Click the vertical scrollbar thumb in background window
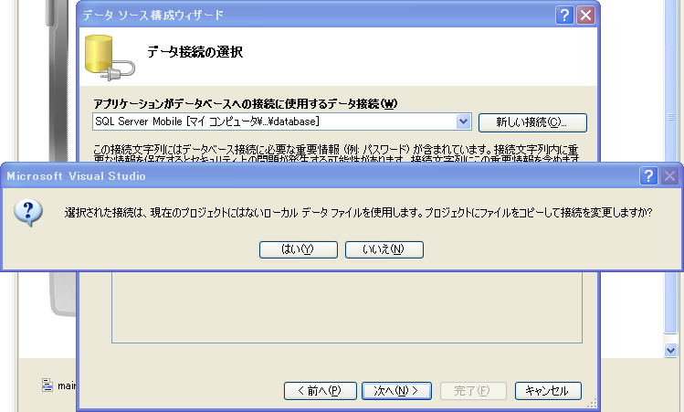 pos(670,166)
